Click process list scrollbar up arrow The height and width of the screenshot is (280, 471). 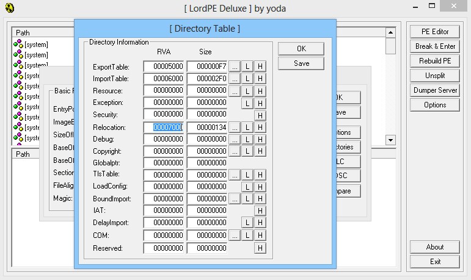[390, 32]
